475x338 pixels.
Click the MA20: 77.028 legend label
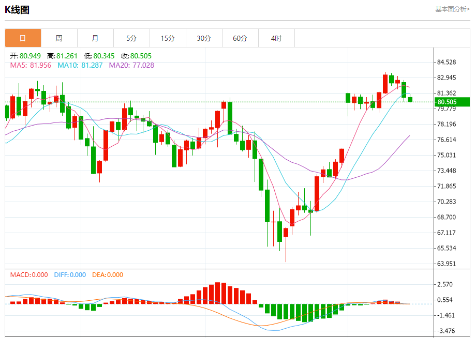click(x=131, y=65)
